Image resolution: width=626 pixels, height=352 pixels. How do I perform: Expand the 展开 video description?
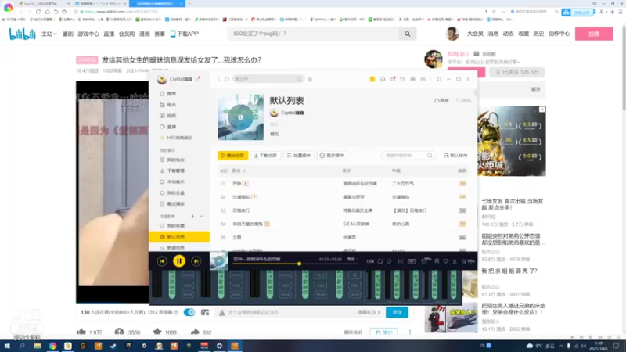(535, 89)
